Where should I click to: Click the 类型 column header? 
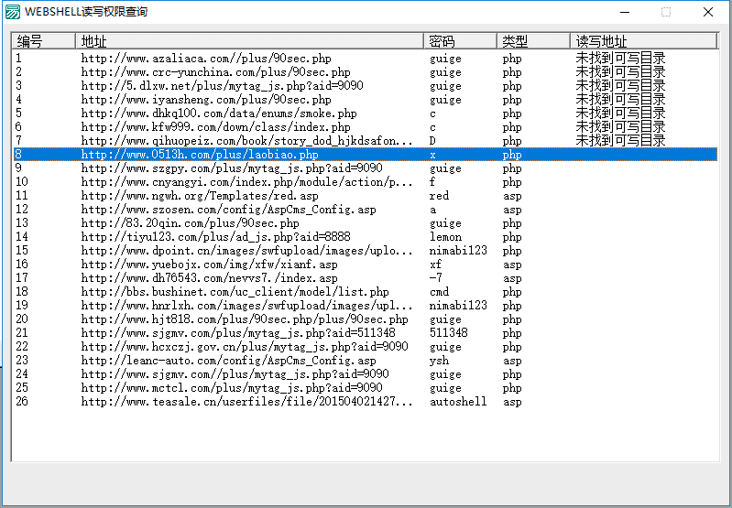coord(533,41)
